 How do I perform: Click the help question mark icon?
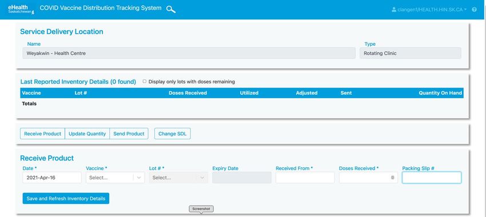pos(474,10)
